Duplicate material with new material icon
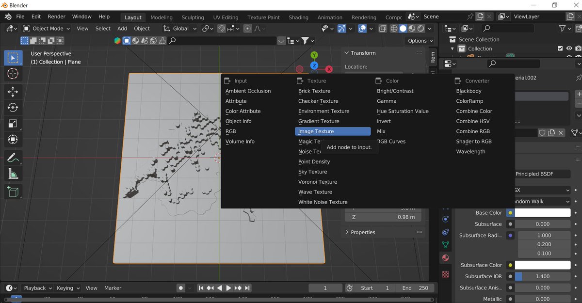Image resolution: width=582 pixels, height=303 pixels. (x=551, y=132)
